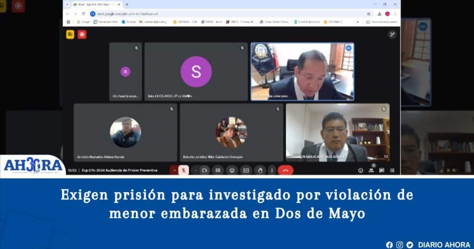Click the red hang-up call button

(x=285, y=170)
